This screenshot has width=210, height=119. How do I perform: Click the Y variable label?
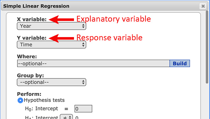coord(32,38)
